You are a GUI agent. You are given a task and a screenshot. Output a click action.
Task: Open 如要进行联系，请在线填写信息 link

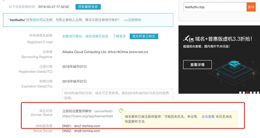tap(85, 36)
